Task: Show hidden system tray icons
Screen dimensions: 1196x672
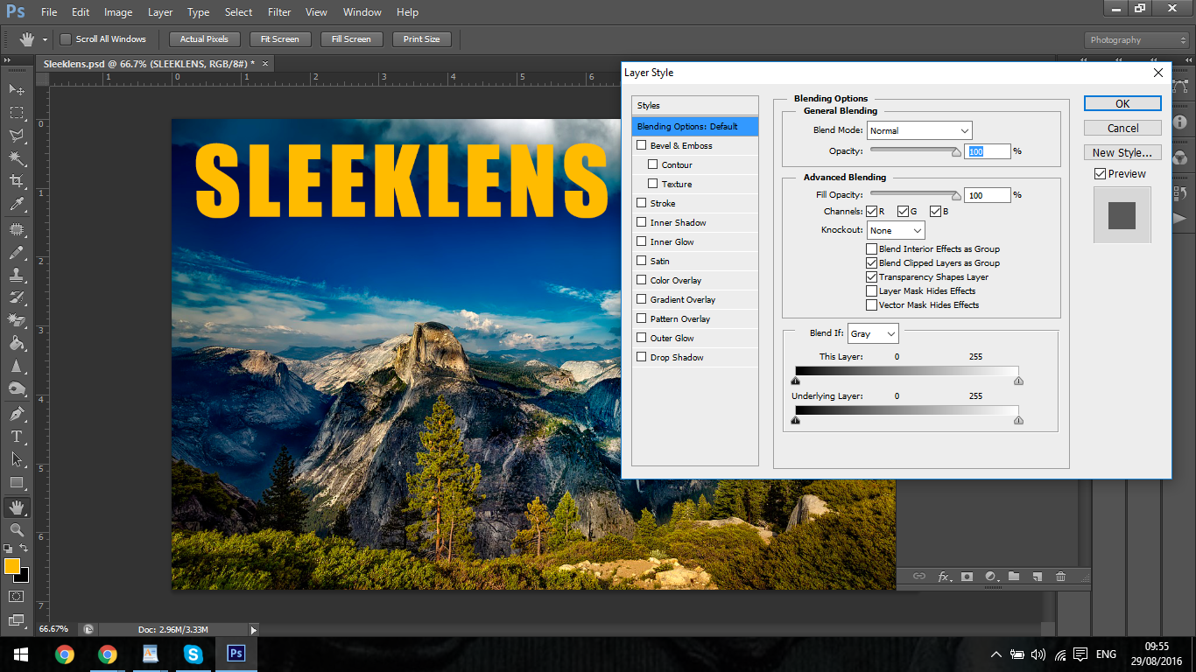Action: click(995, 654)
